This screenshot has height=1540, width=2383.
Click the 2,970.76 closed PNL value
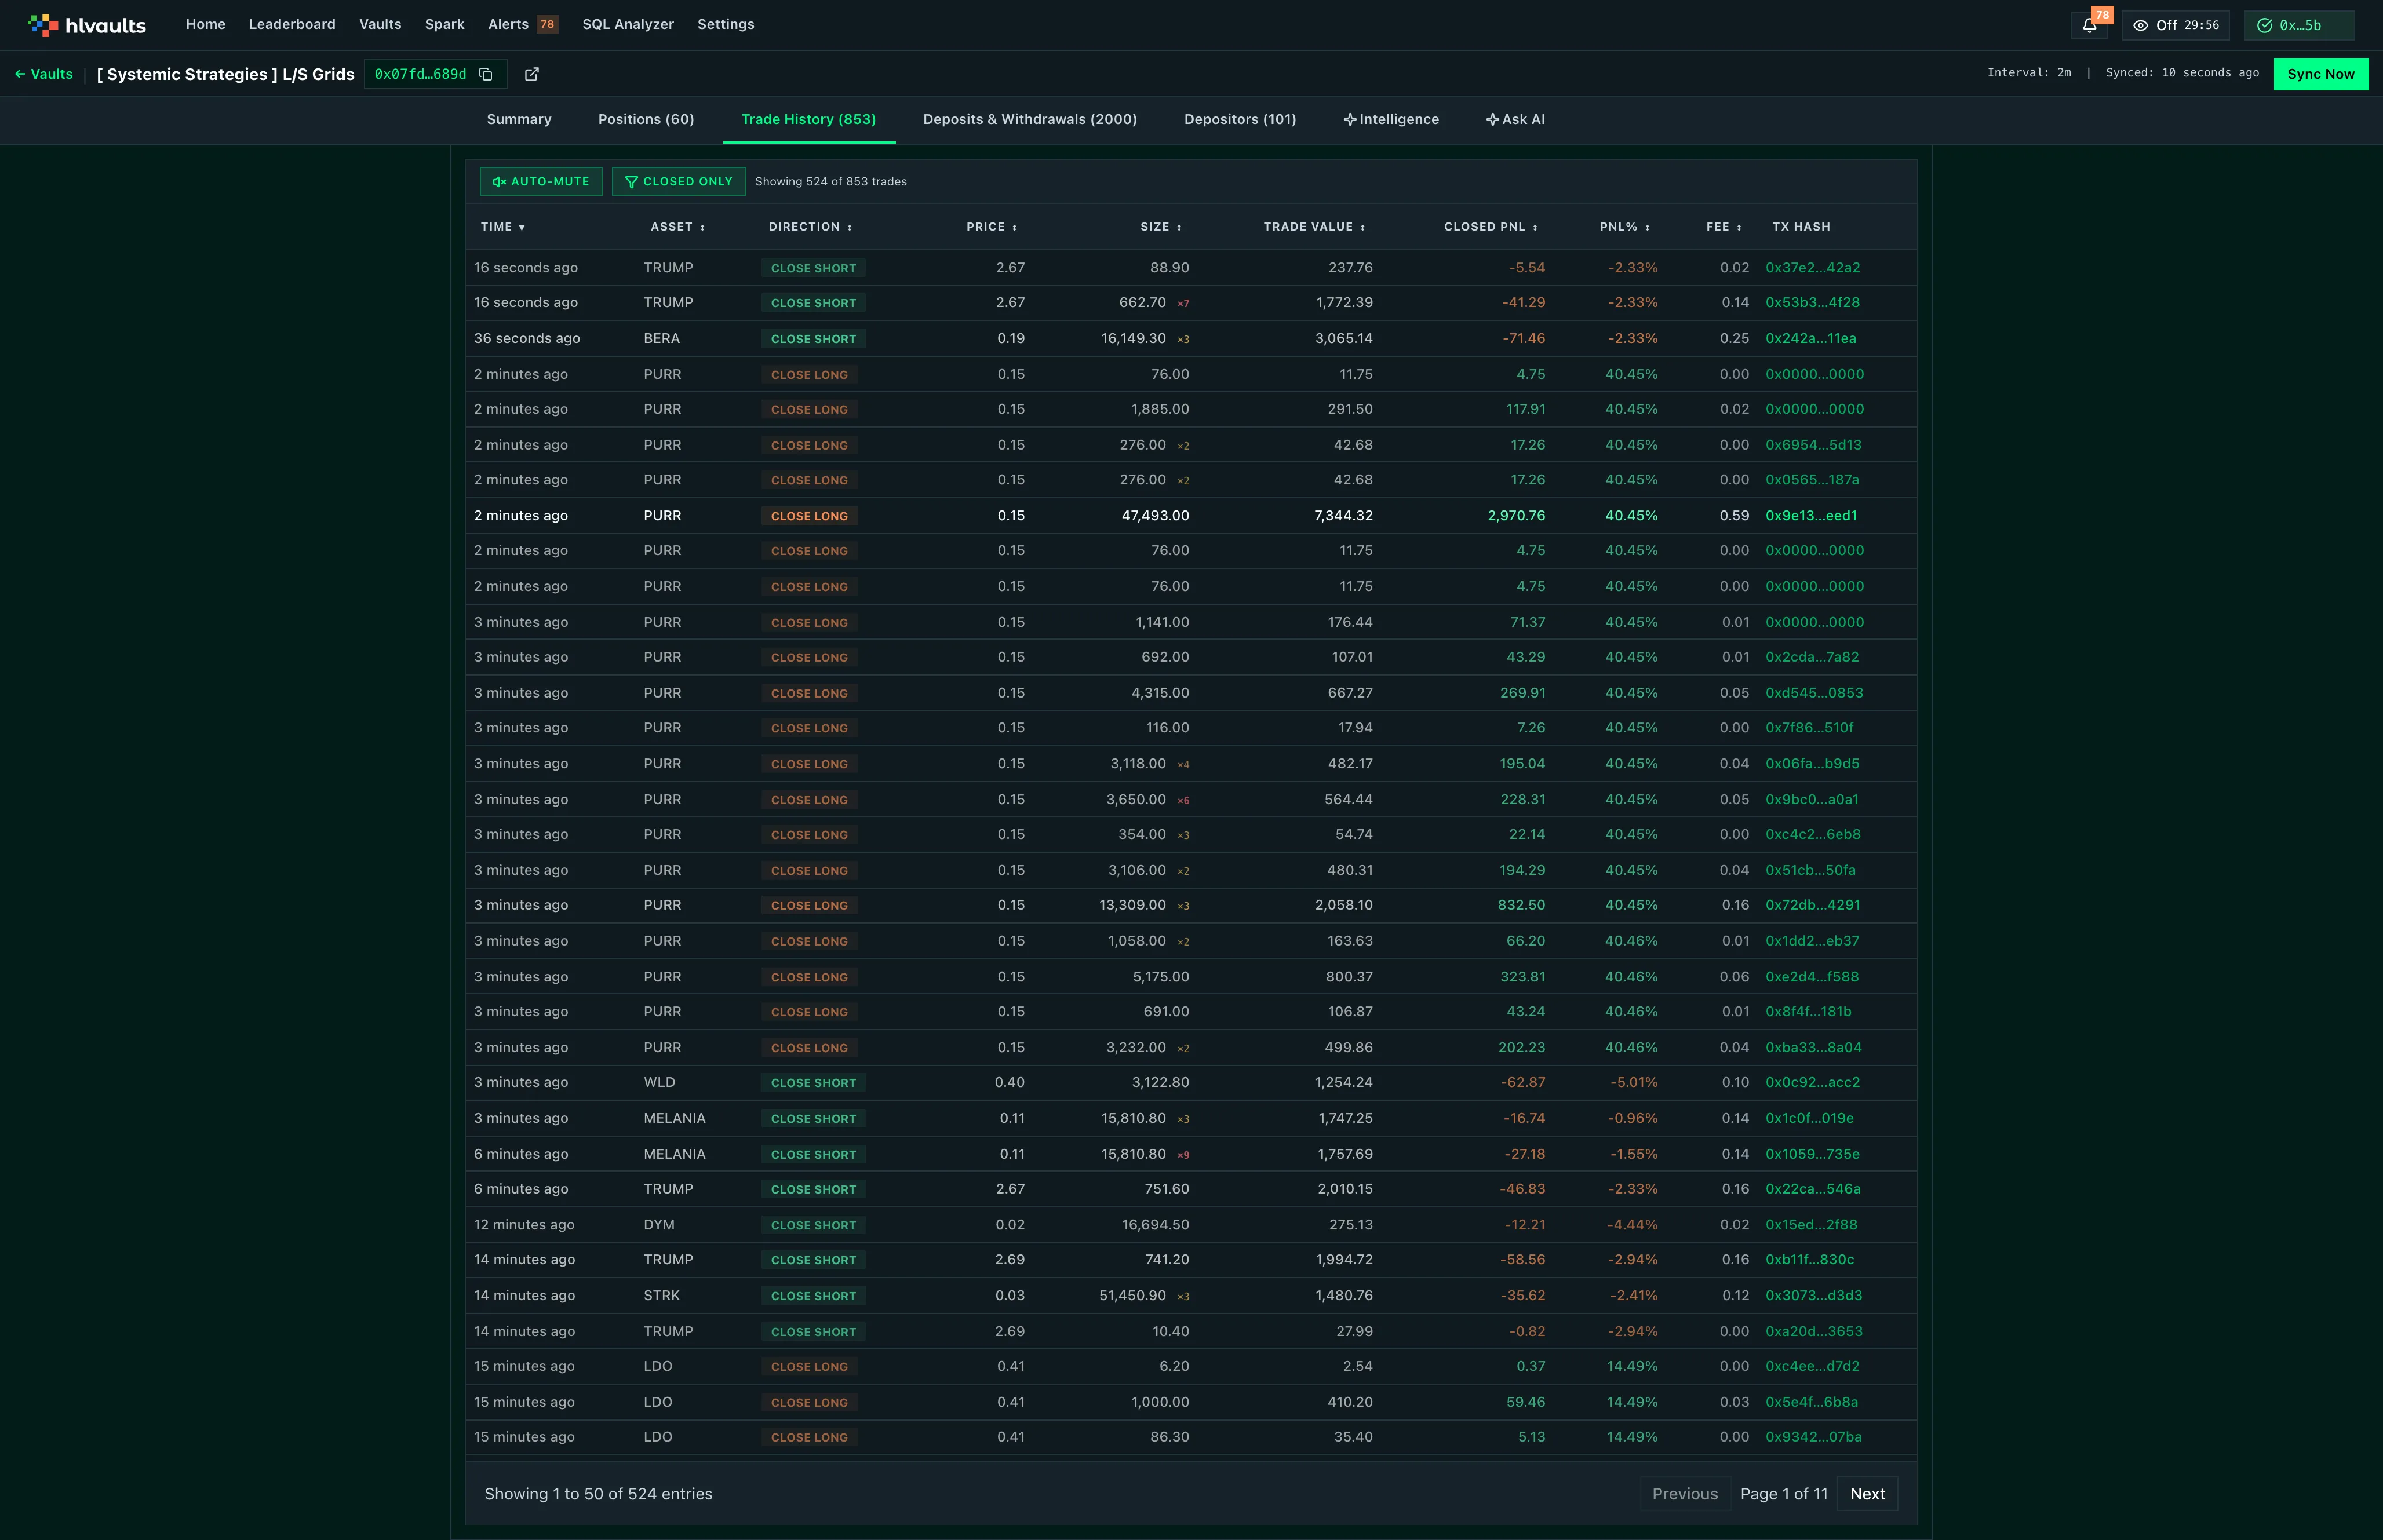pyautogui.click(x=1516, y=516)
